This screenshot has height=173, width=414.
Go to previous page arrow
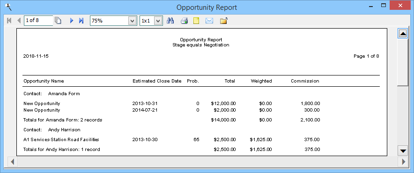19,21
